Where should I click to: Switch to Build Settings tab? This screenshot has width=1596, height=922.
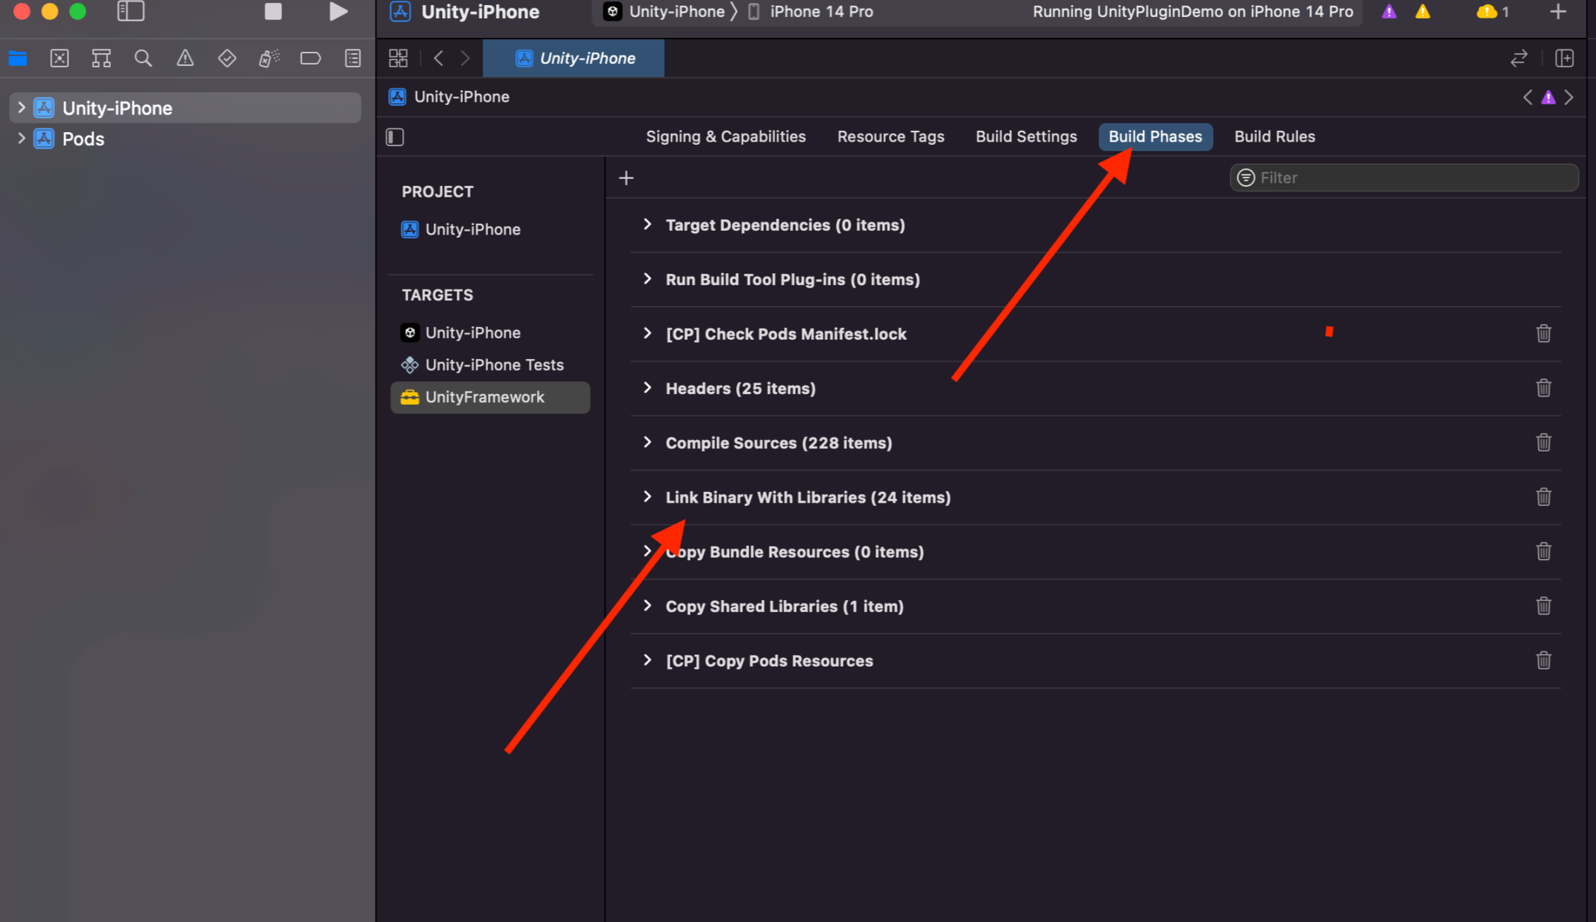point(1026,137)
